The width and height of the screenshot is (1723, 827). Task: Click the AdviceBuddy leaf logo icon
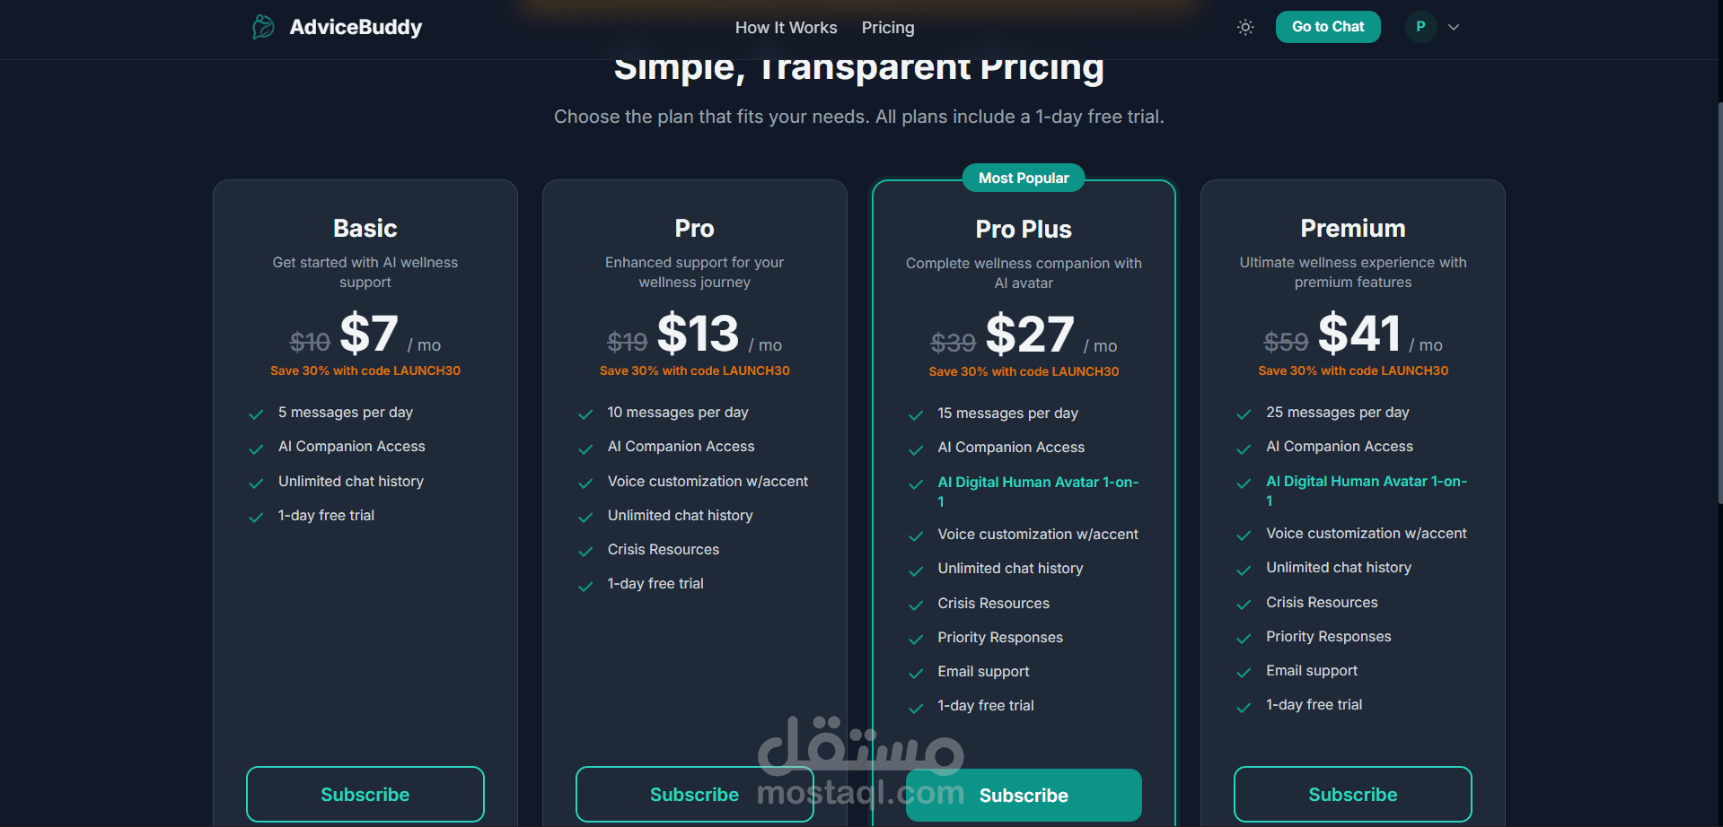click(263, 27)
